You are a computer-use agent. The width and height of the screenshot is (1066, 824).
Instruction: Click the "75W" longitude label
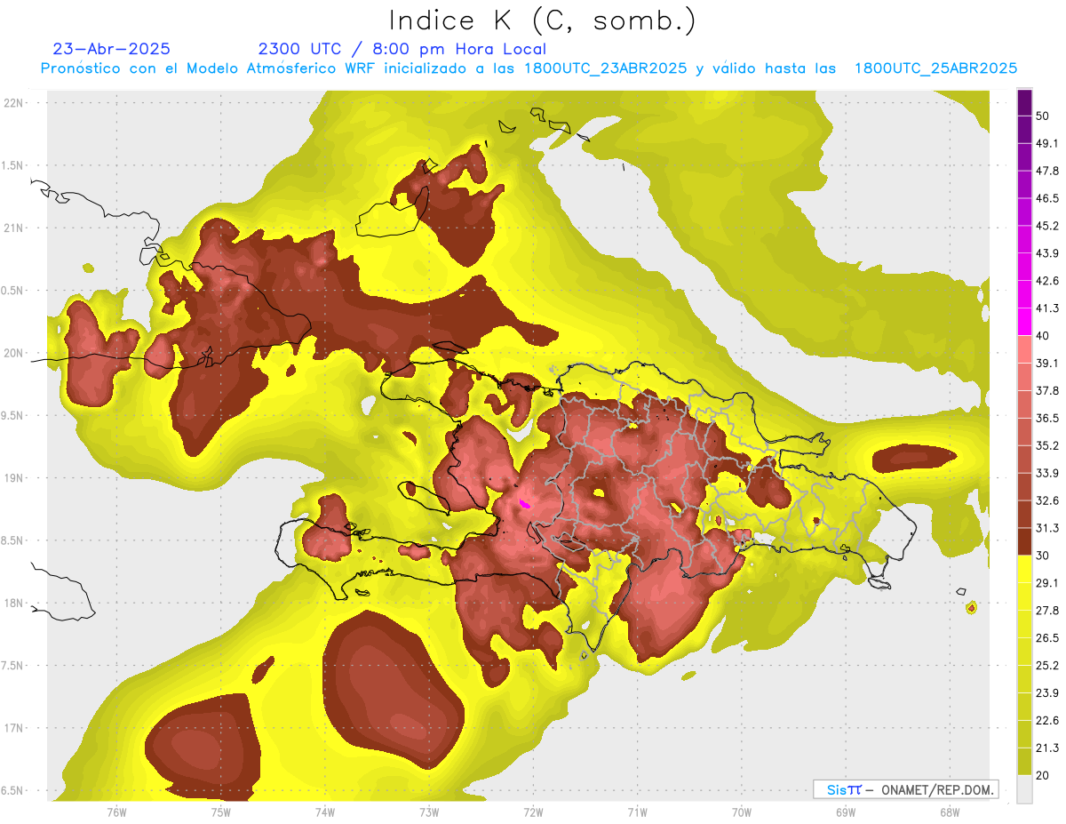pos(220,812)
